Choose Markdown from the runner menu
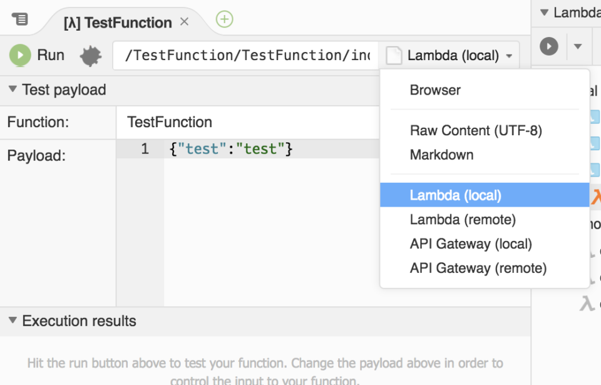Viewport: 601px width, 385px height. tap(441, 155)
